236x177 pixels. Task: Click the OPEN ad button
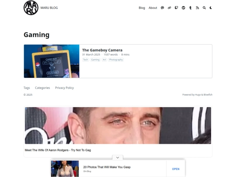(176, 169)
